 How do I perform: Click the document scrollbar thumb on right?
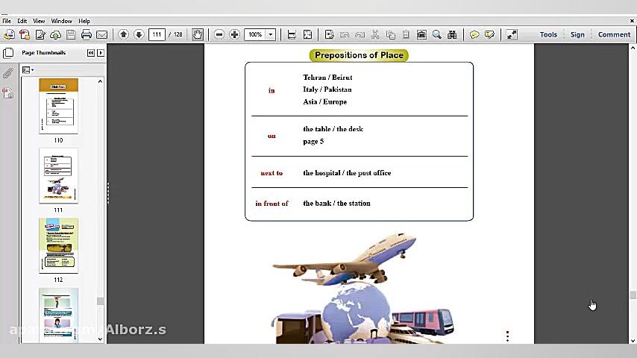pos(633,295)
